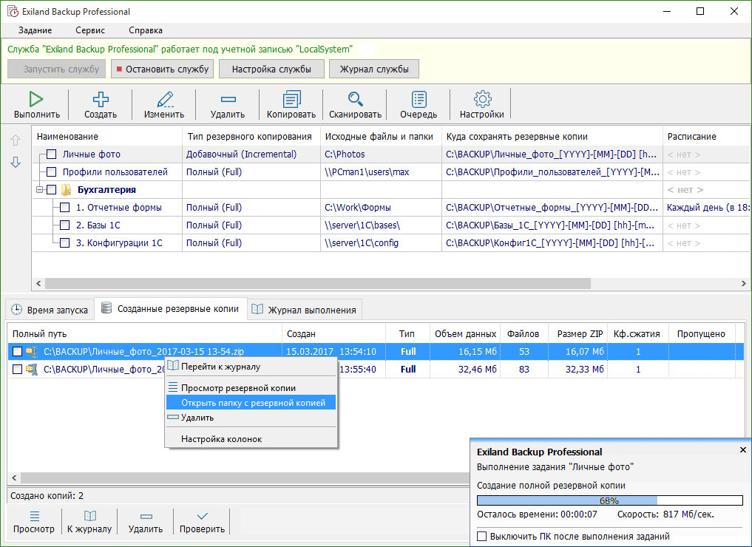
Task: Click the Выполнить (Run) play icon
Action: [x=36, y=99]
